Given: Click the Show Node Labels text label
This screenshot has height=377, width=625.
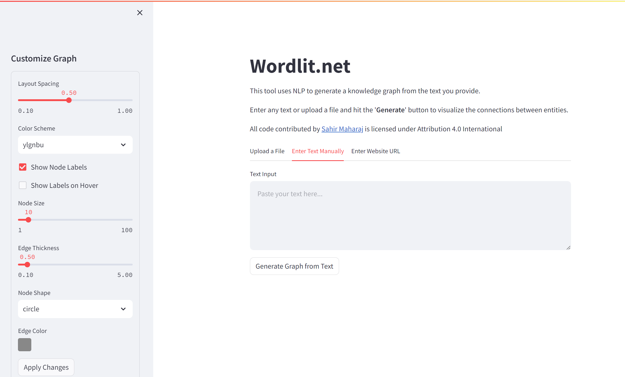Looking at the screenshot, I should coord(59,167).
